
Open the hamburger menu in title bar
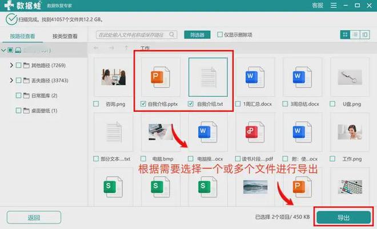(x=334, y=5)
